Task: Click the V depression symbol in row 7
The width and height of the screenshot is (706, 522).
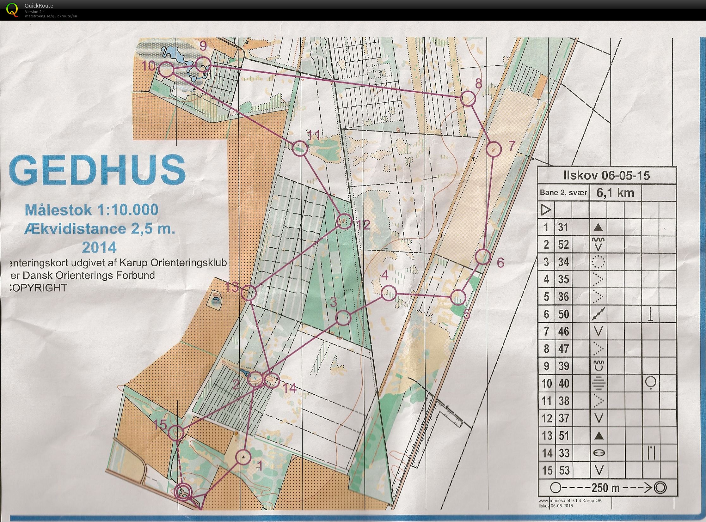Action: (598, 331)
